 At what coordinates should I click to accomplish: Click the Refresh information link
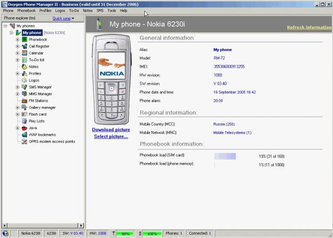[x=309, y=27]
